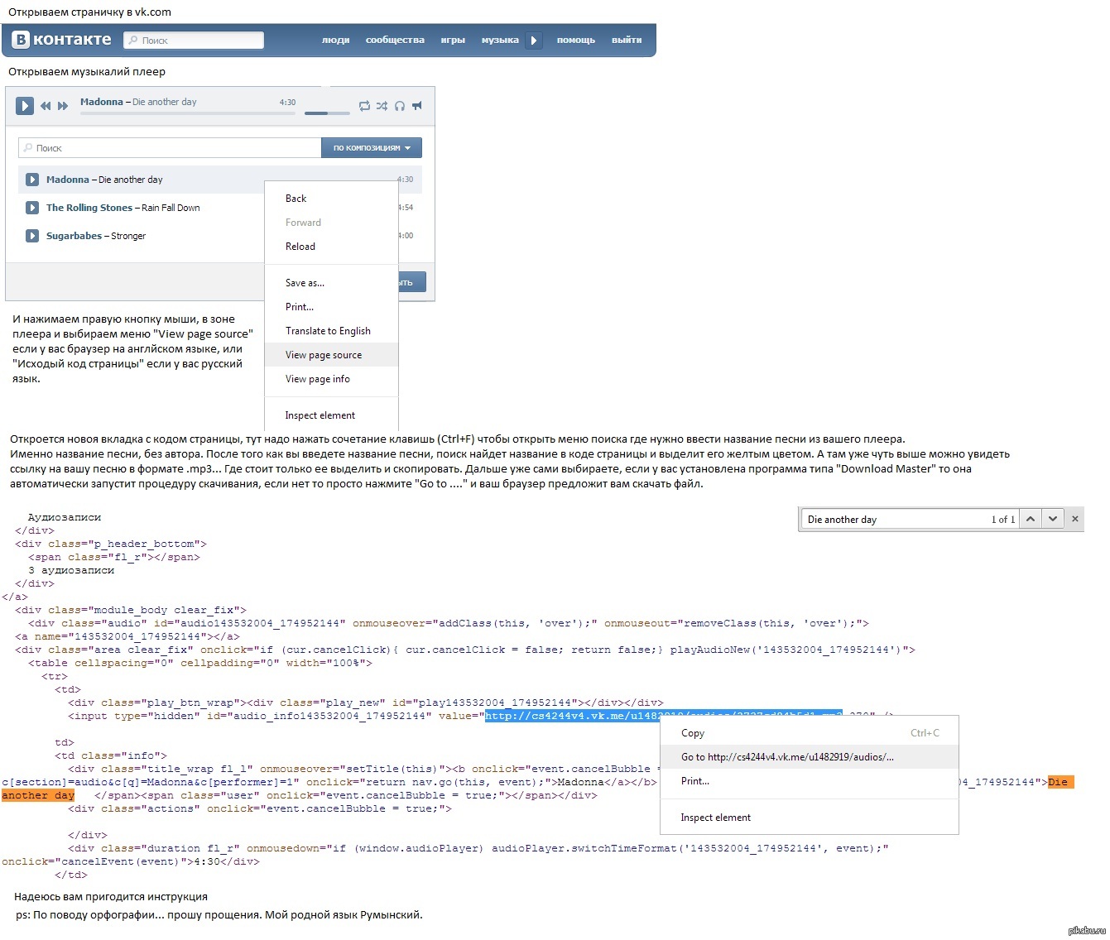Click the audio search input field

(170, 147)
